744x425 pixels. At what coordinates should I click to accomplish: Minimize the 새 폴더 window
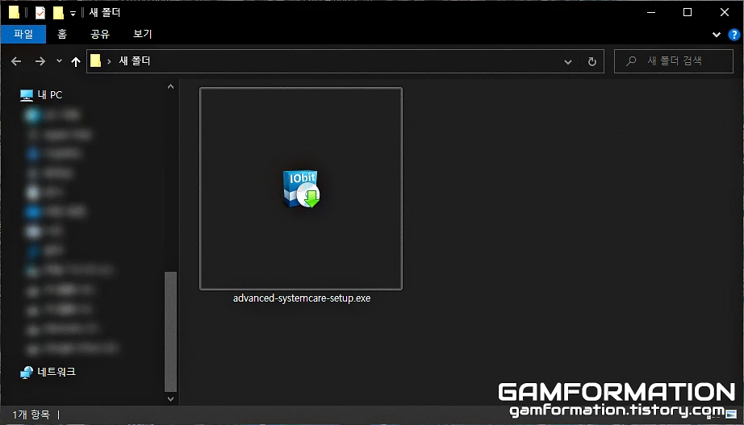(x=651, y=12)
